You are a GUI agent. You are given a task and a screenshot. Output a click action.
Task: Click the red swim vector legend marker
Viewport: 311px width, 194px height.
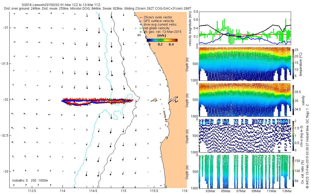point(140,17)
